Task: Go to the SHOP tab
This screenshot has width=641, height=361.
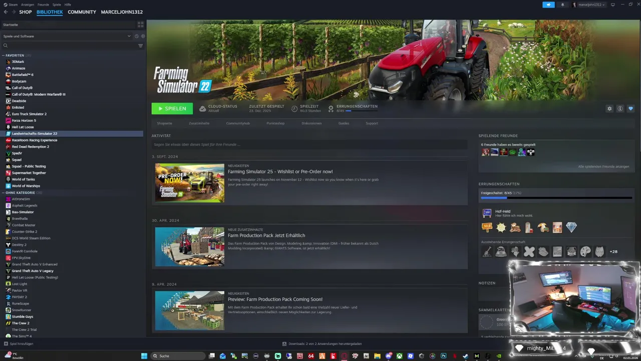Action: tap(25, 12)
